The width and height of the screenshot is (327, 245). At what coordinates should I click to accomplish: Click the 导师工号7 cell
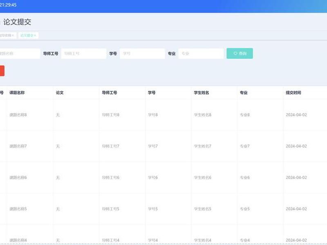(110, 146)
